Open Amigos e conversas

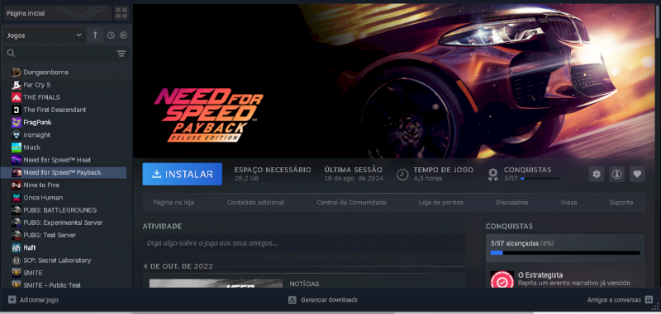[614, 300]
